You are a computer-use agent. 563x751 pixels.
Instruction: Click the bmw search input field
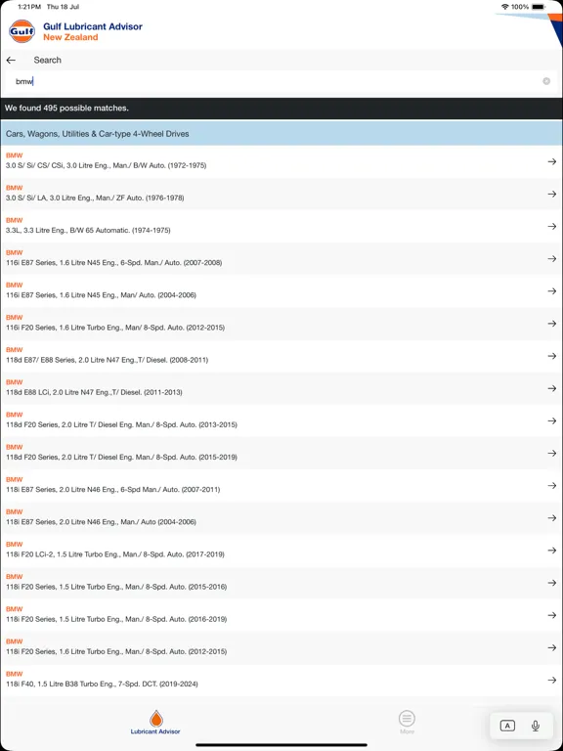pyautogui.click(x=281, y=81)
